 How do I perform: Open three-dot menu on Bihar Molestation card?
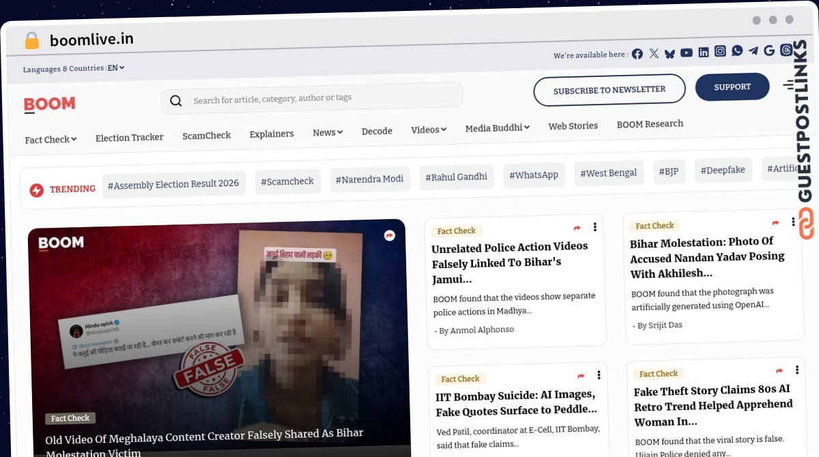pos(793,222)
